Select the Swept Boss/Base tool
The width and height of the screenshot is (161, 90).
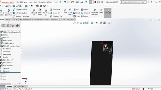coord(20,9)
